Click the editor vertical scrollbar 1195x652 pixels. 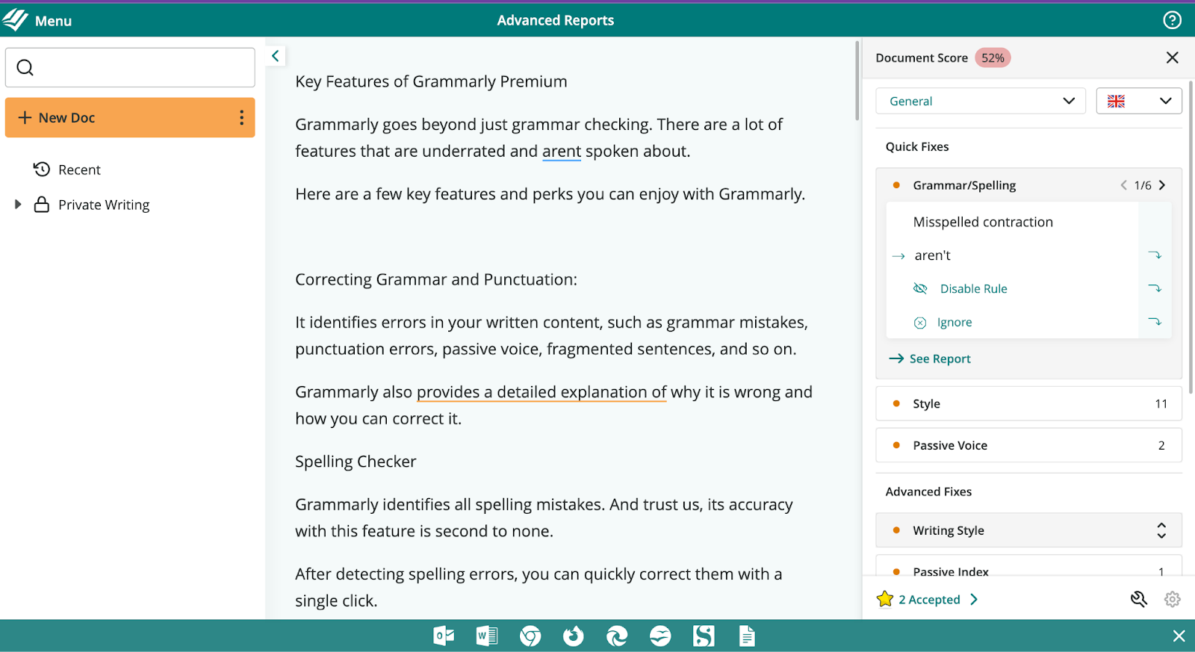click(857, 81)
